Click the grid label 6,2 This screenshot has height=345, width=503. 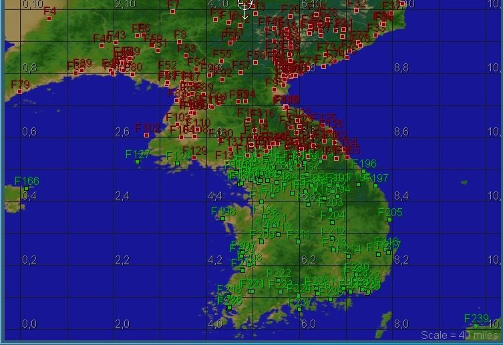[x=309, y=260]
